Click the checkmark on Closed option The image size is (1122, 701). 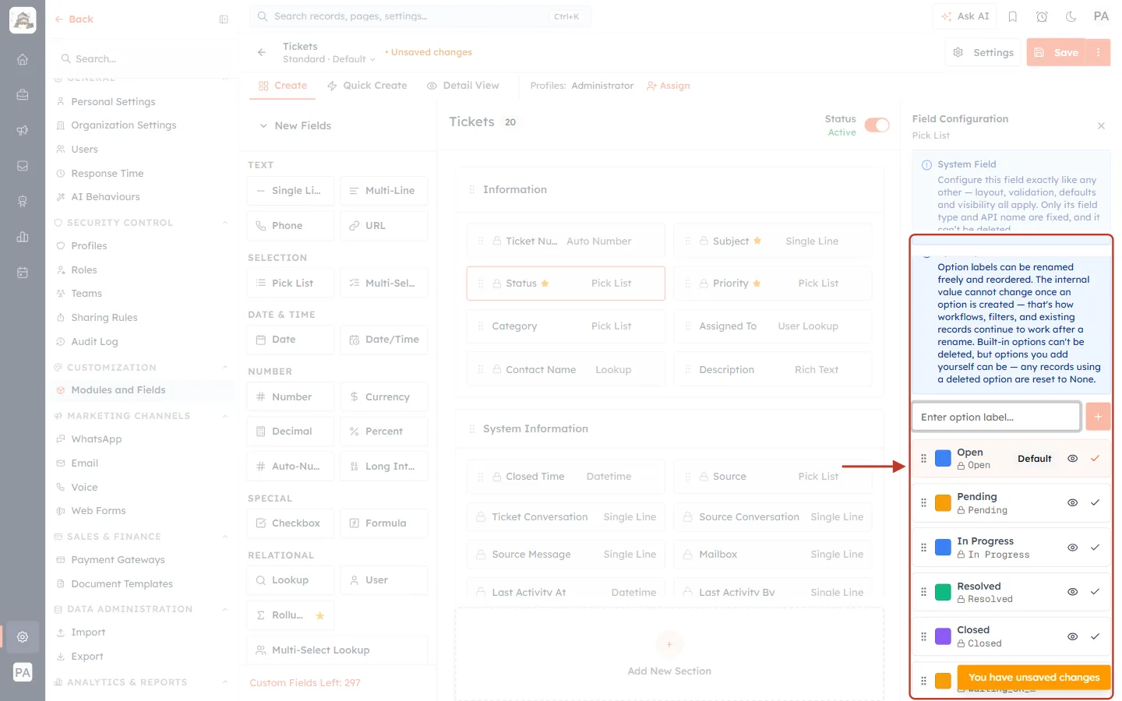click(1095, 636)
